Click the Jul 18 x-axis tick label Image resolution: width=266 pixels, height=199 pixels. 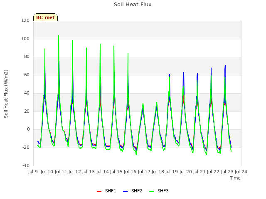click(158, 172)
